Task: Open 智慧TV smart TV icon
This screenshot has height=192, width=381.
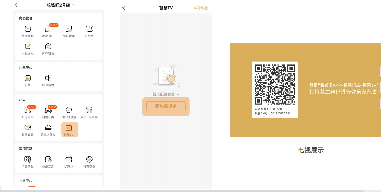Action: click(x=69, y=127)
